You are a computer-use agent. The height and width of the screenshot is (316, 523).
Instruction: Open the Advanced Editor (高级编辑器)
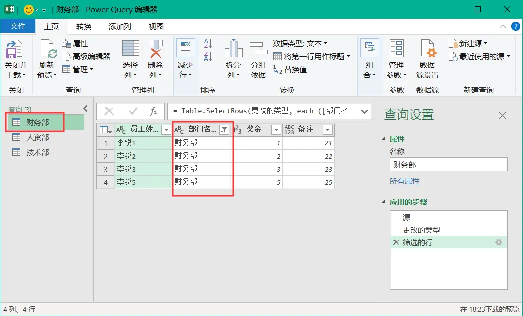[86, 56]
